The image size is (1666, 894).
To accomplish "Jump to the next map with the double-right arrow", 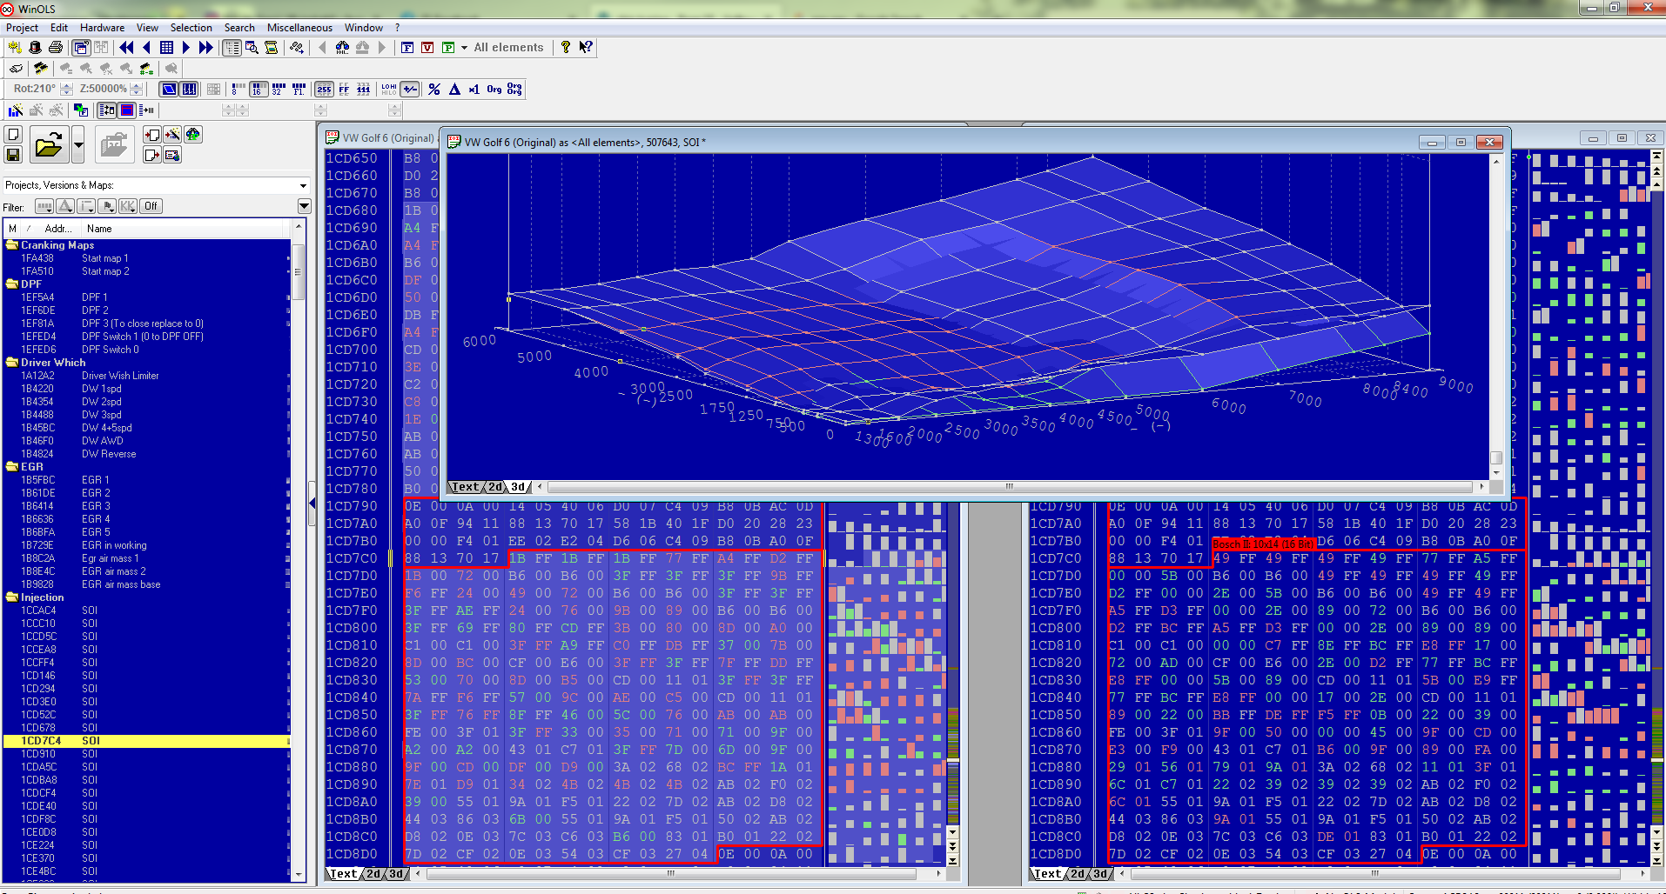I will tap(206, 47).
